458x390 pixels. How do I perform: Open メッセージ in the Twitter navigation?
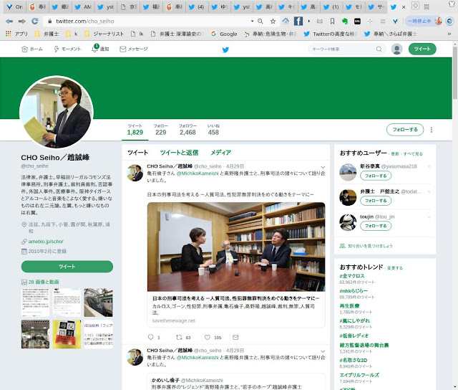click(x=134, y=49)
